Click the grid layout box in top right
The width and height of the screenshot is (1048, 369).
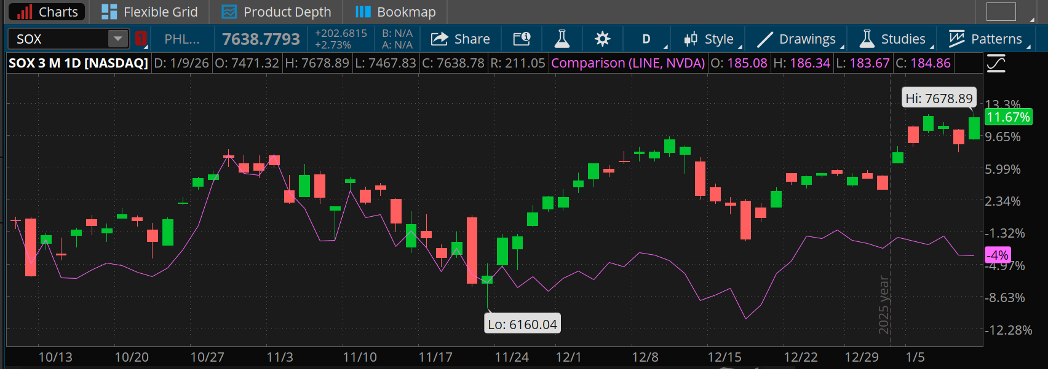1001,12
